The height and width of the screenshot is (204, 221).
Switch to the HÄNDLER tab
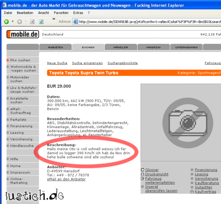click(121, 47)
